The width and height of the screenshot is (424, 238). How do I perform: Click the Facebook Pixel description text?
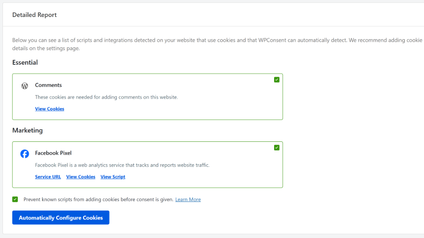122,165
